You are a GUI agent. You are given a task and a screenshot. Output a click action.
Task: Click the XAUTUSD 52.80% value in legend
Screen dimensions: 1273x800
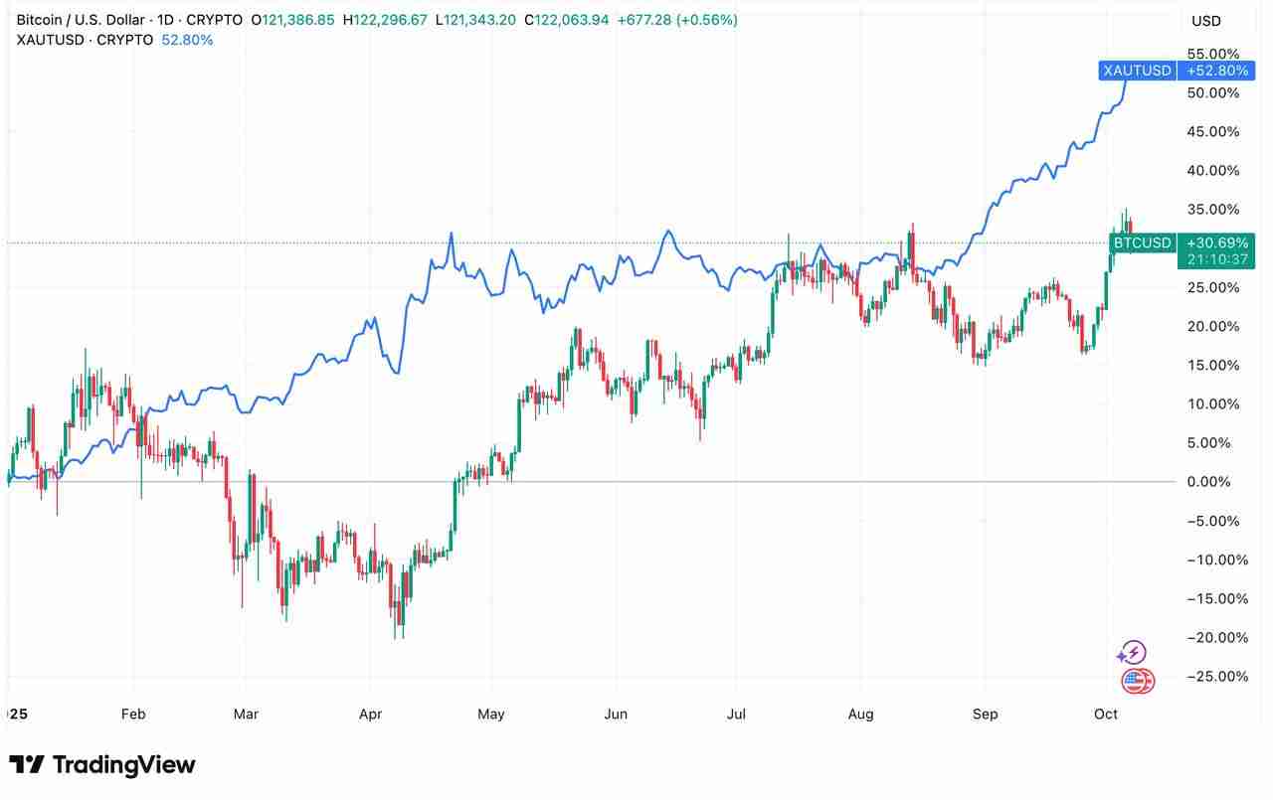(187, 40)
